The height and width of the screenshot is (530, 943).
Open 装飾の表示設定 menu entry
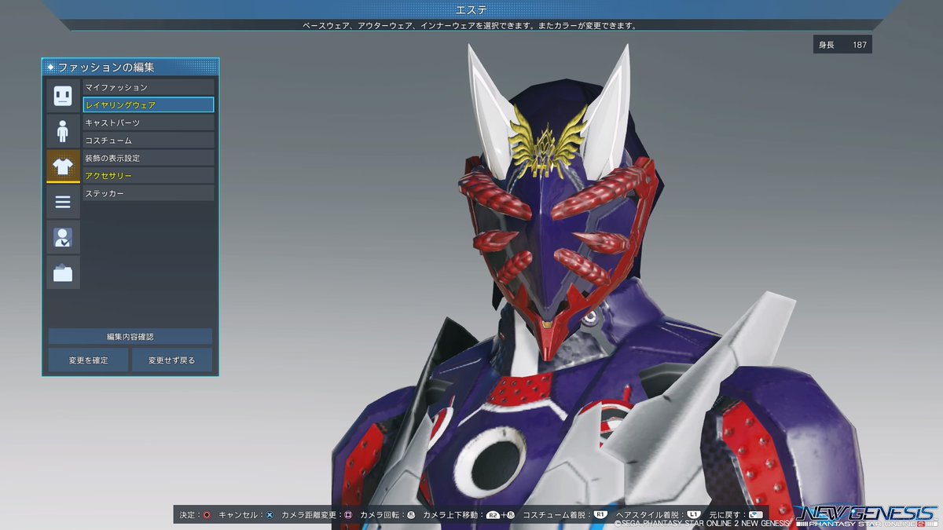pos(149,158)
